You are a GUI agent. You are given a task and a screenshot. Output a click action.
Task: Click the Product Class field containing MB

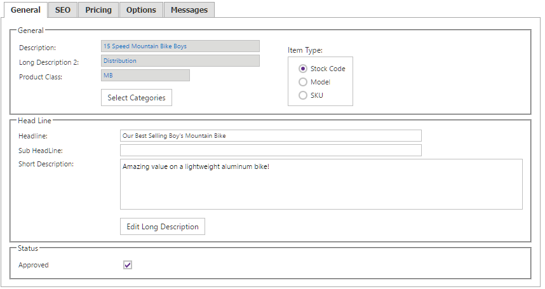click(x=145, y=76)
